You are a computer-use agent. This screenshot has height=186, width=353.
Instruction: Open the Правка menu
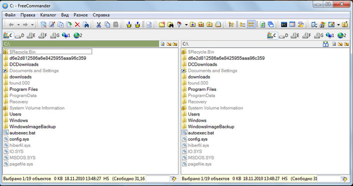28,15
